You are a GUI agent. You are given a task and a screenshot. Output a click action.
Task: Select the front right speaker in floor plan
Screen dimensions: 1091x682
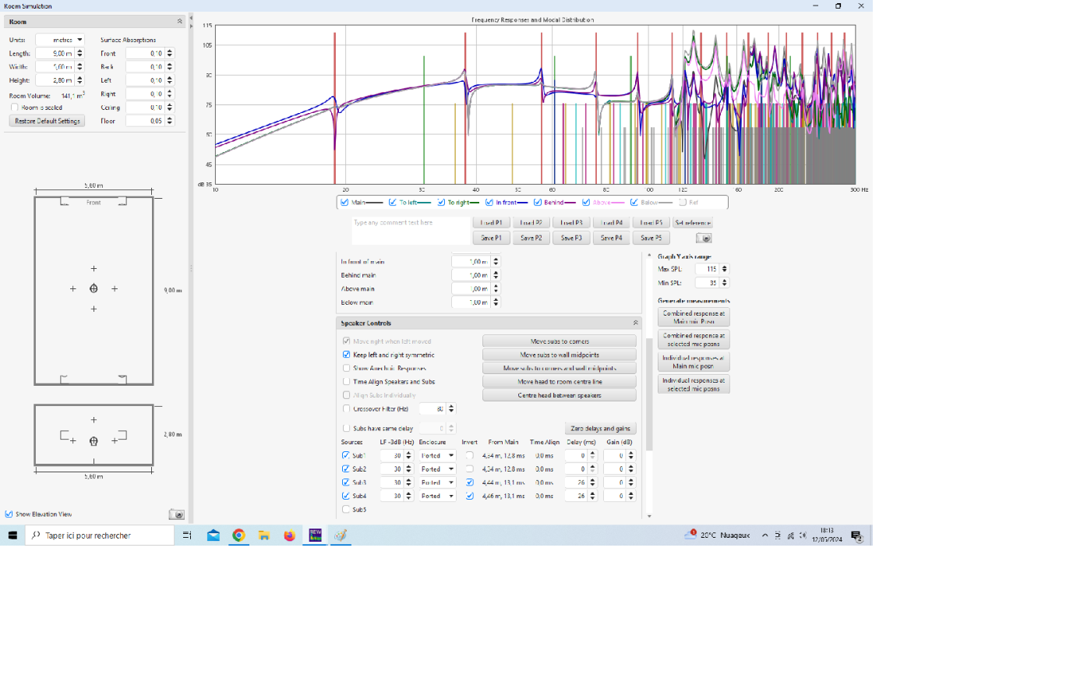point(122,201)
